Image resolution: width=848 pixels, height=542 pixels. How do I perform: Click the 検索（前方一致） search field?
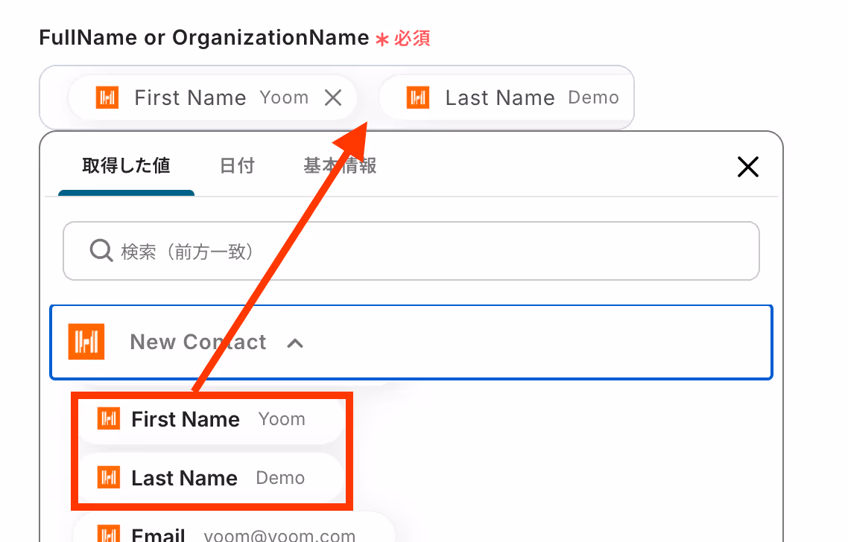(x=411, y=251)
